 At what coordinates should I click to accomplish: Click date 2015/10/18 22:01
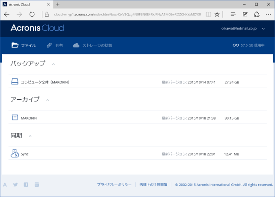(201, 154)
